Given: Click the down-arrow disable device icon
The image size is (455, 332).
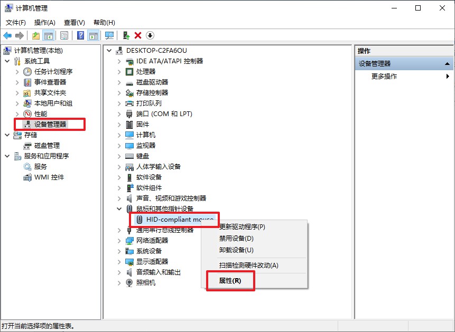Looking at the screenshot, I should tap(150, 36).
